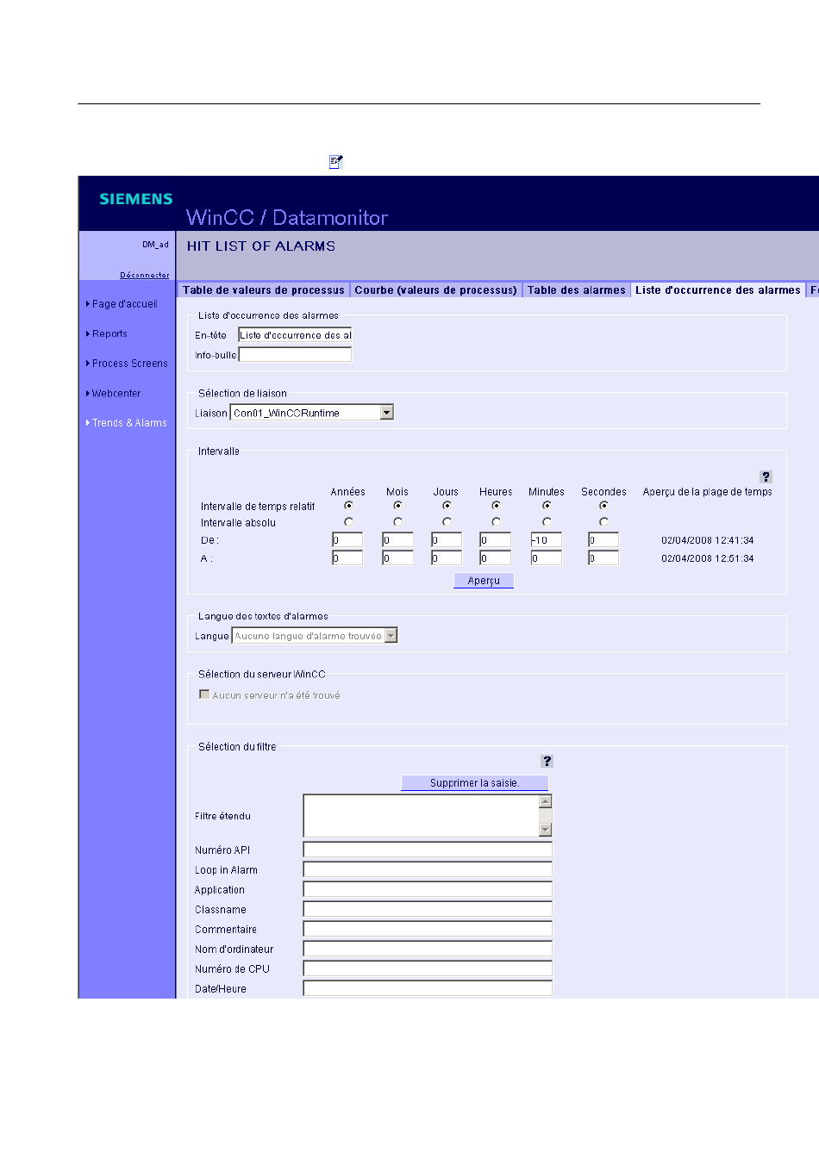The image size is (819, 1158).
Task: Switch to Table de valeurs de processus tab
Action: click(264, 290)
